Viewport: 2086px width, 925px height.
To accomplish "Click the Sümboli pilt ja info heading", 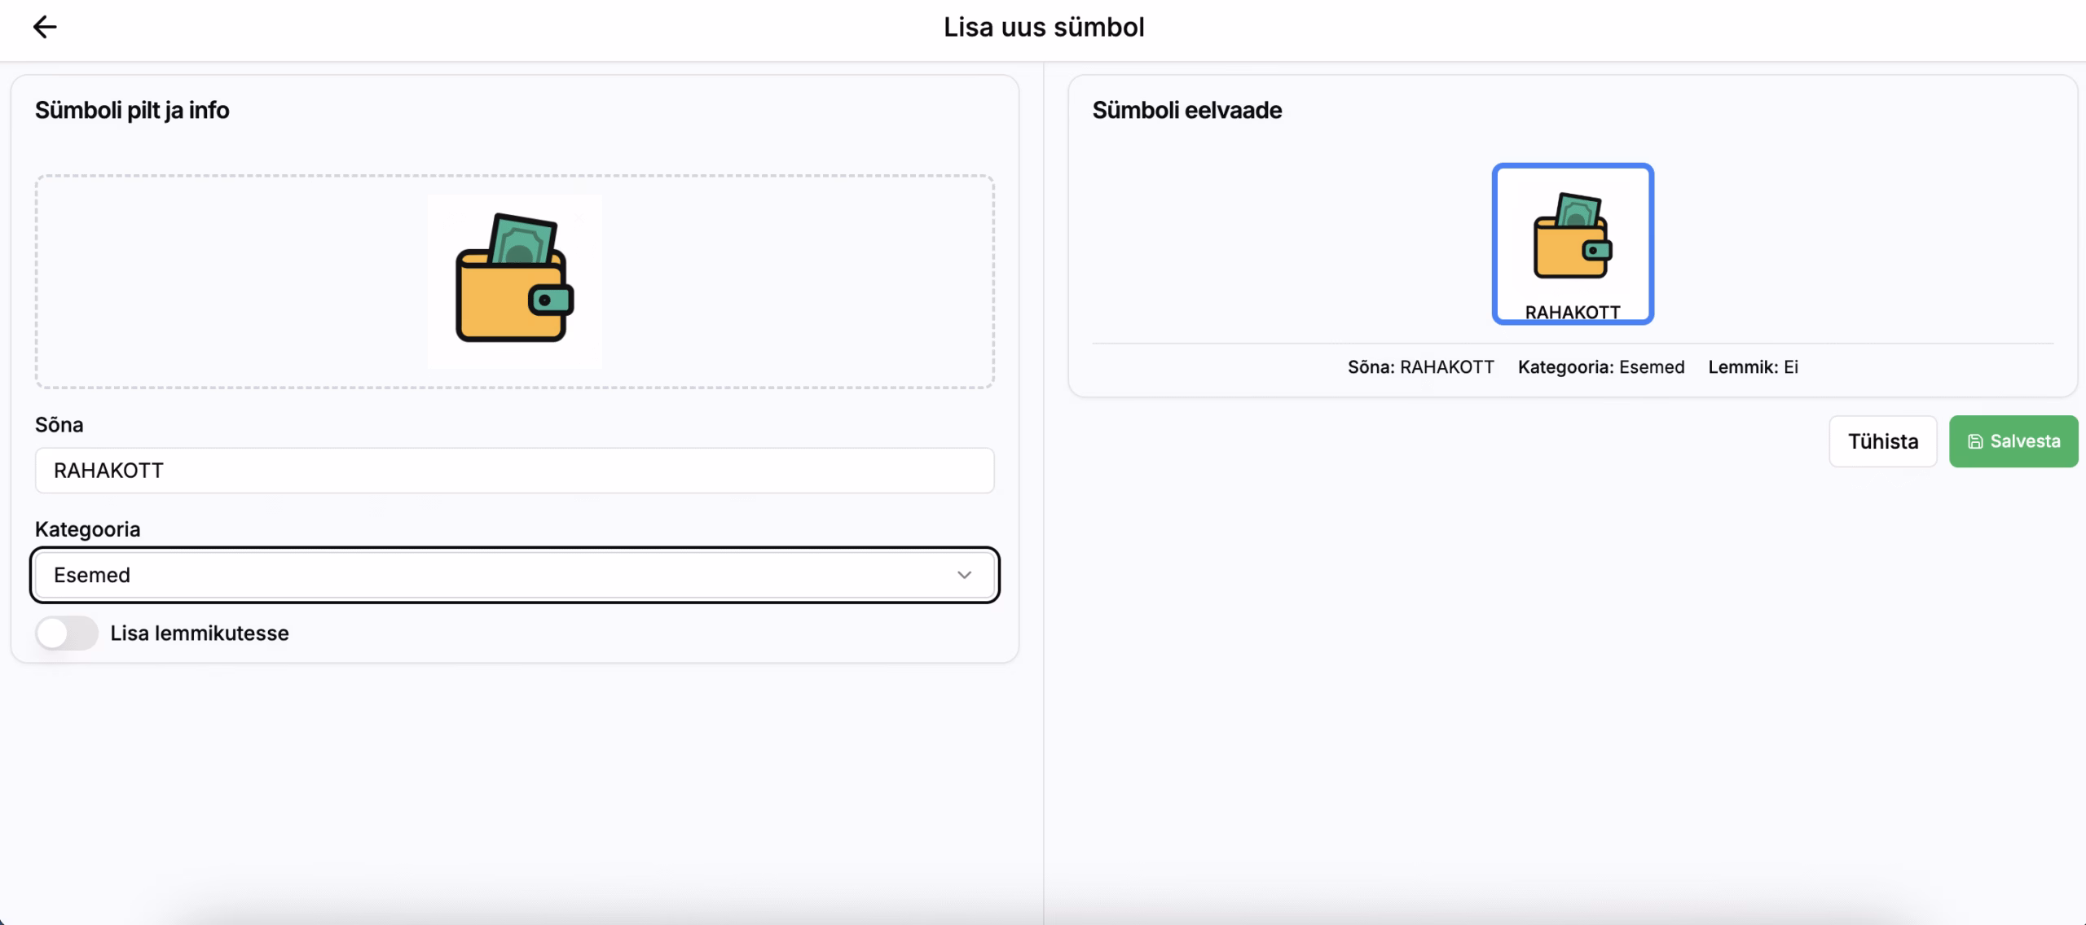I will (132, 110).
